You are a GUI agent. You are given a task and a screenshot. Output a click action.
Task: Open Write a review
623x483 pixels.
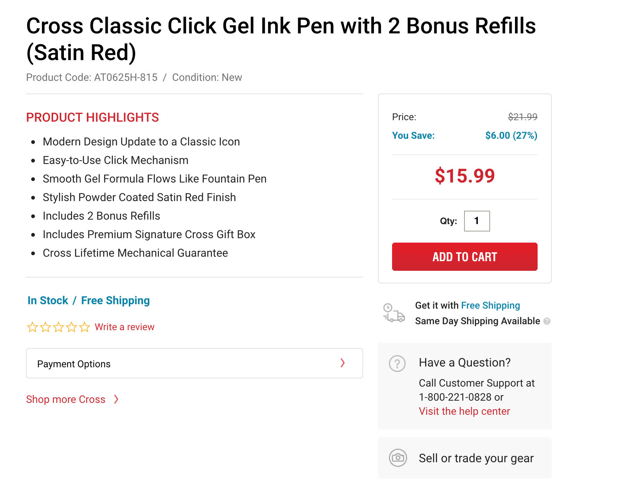(x=124, y=327)
